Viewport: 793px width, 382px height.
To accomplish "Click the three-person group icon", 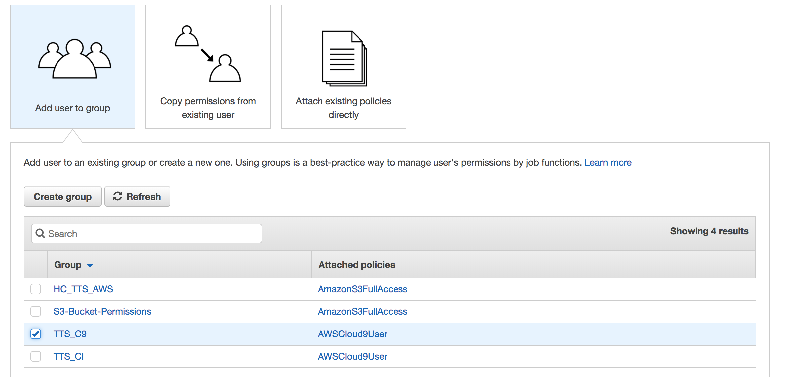I will (74, 59).
